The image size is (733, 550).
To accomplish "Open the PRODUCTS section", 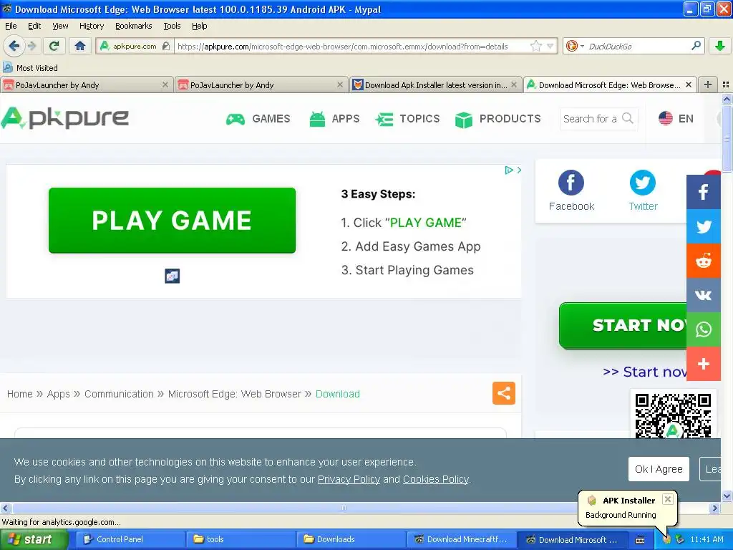I will (497, 119).
